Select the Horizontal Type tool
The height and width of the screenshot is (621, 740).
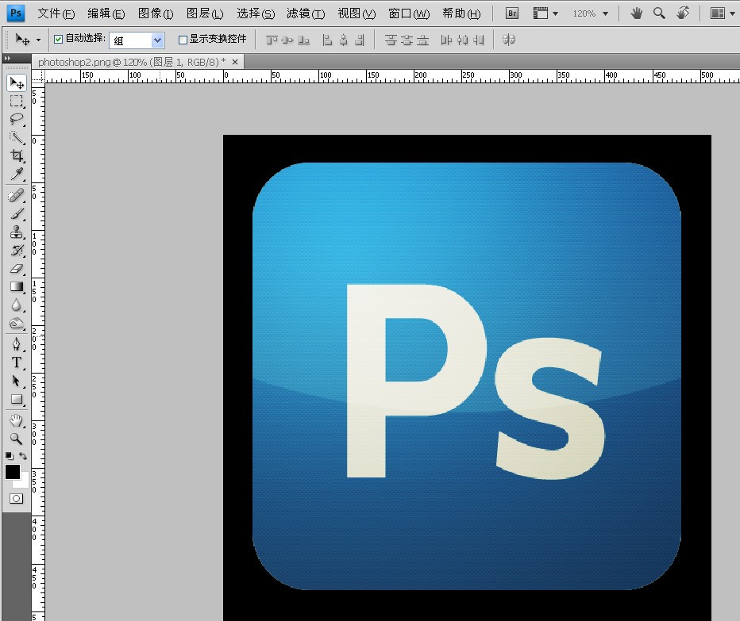coord(16,362)
